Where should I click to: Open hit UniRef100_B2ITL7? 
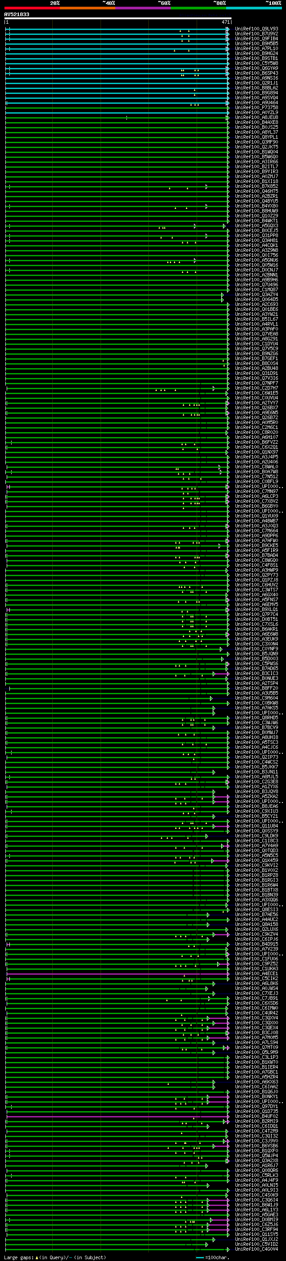(257, 166)
